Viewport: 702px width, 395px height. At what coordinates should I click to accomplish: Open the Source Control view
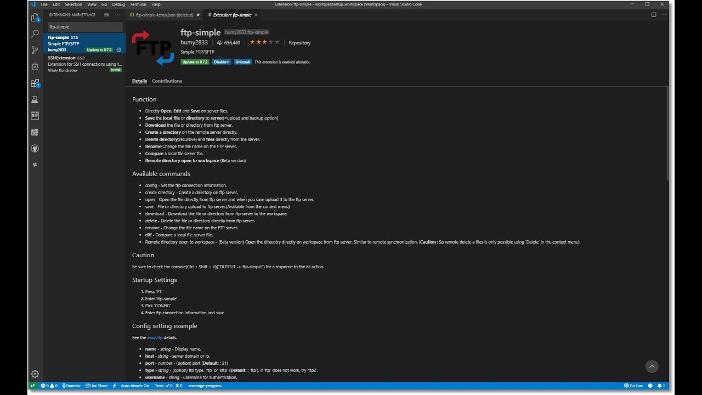tap(35, 50)
